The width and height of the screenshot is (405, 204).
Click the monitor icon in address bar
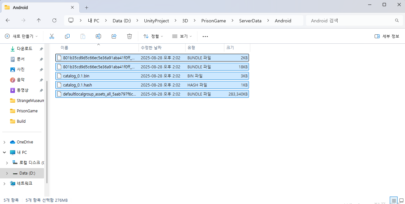point(71,20)
